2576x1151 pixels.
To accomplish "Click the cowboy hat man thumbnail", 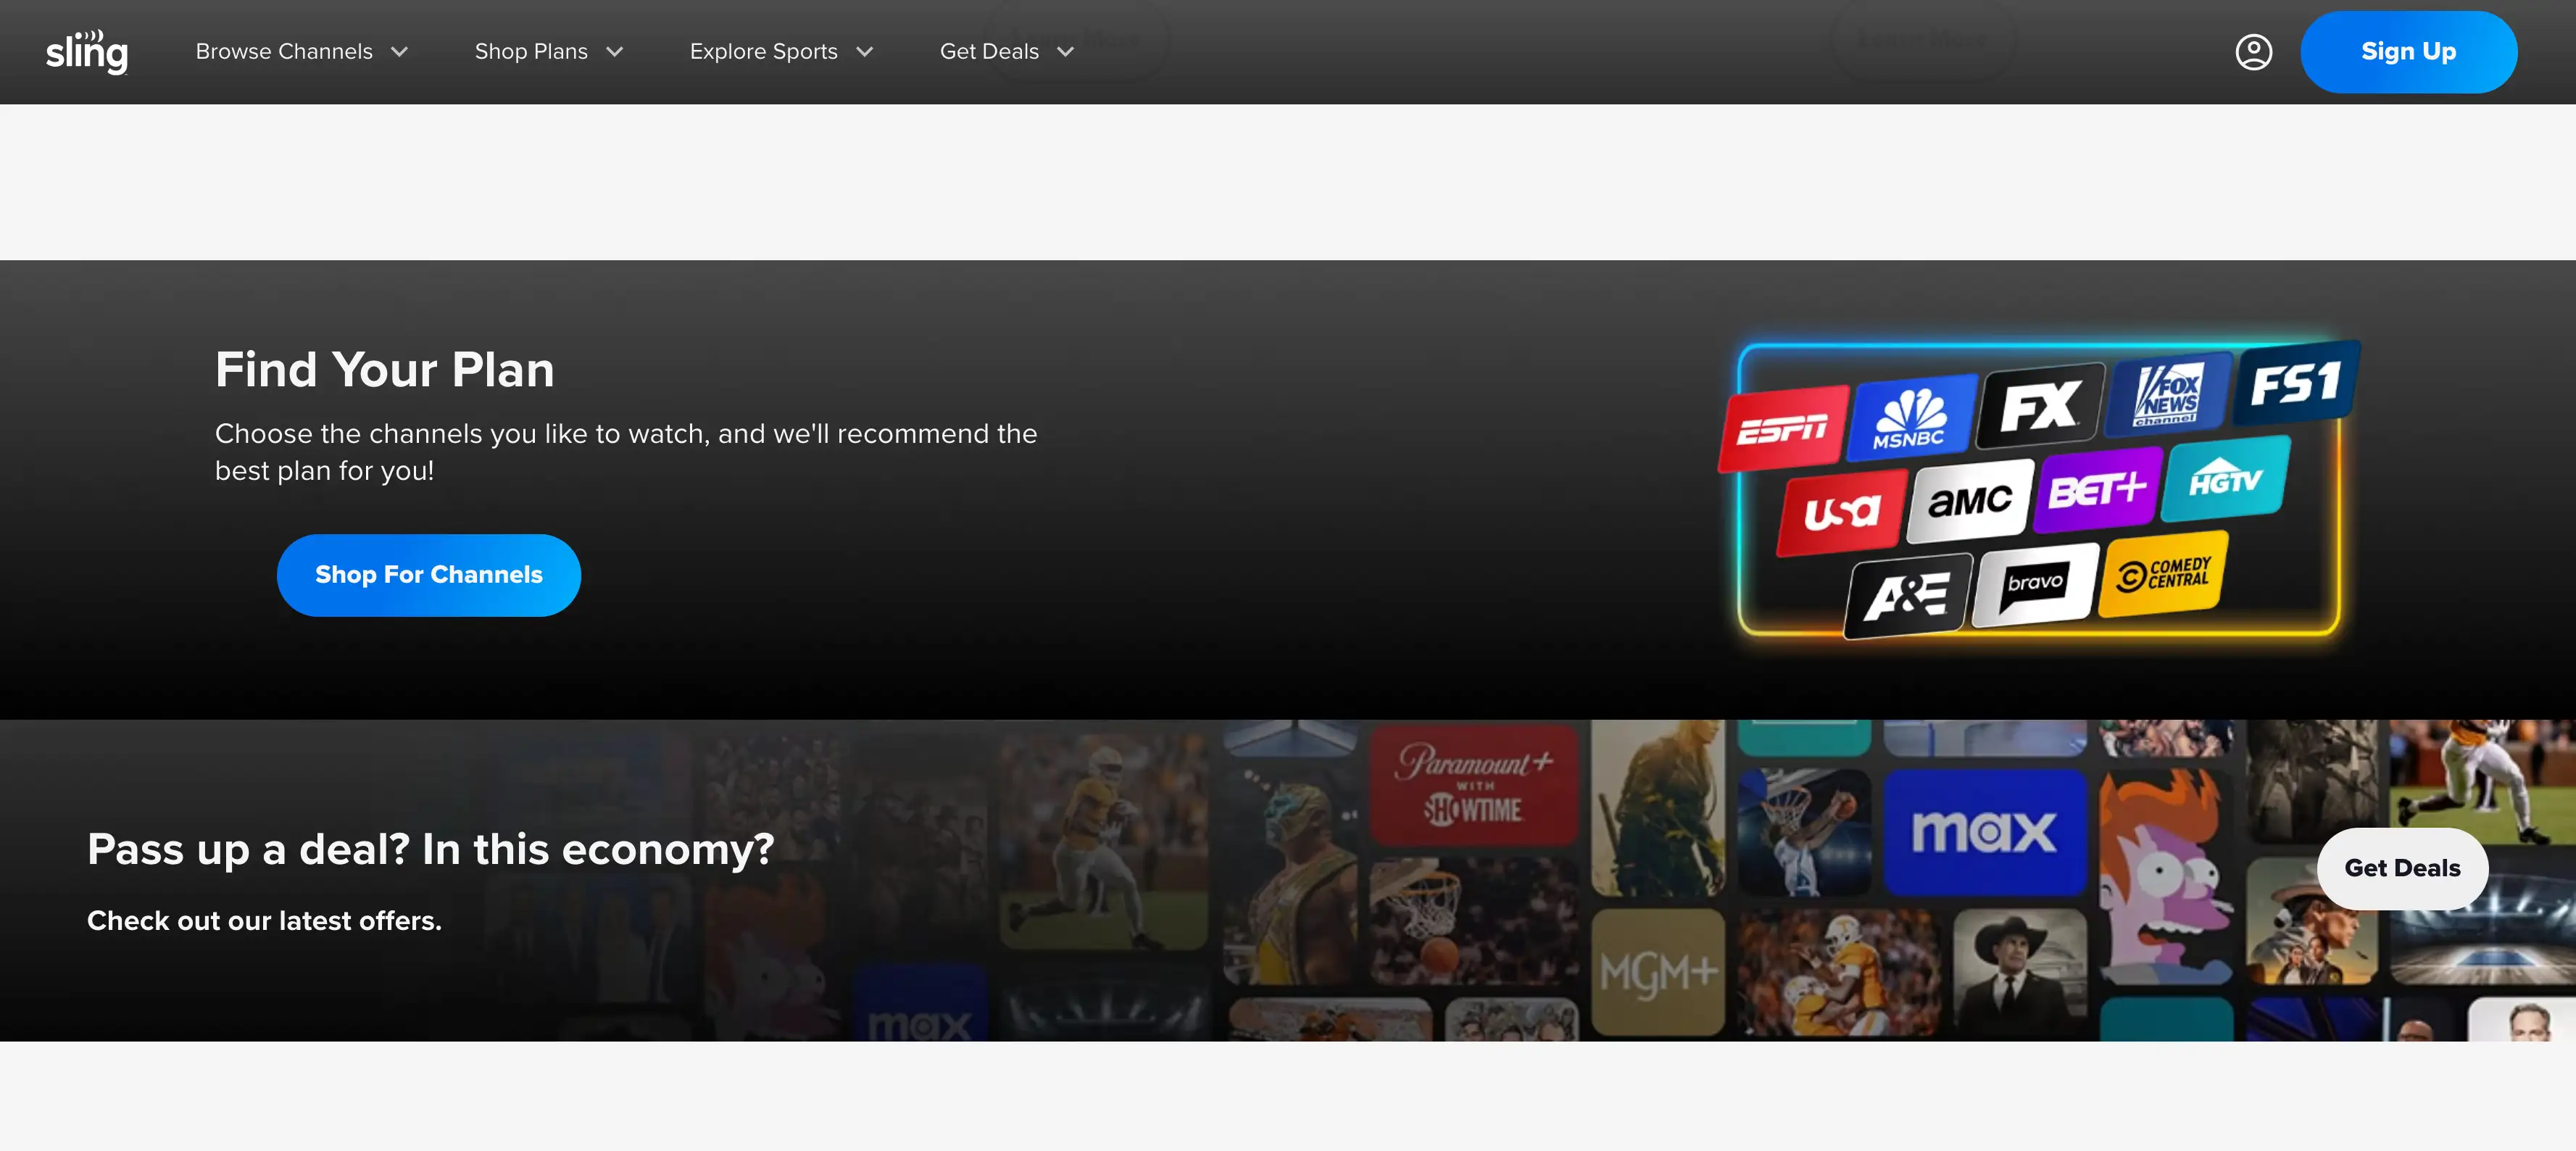I will point(2020,972).
